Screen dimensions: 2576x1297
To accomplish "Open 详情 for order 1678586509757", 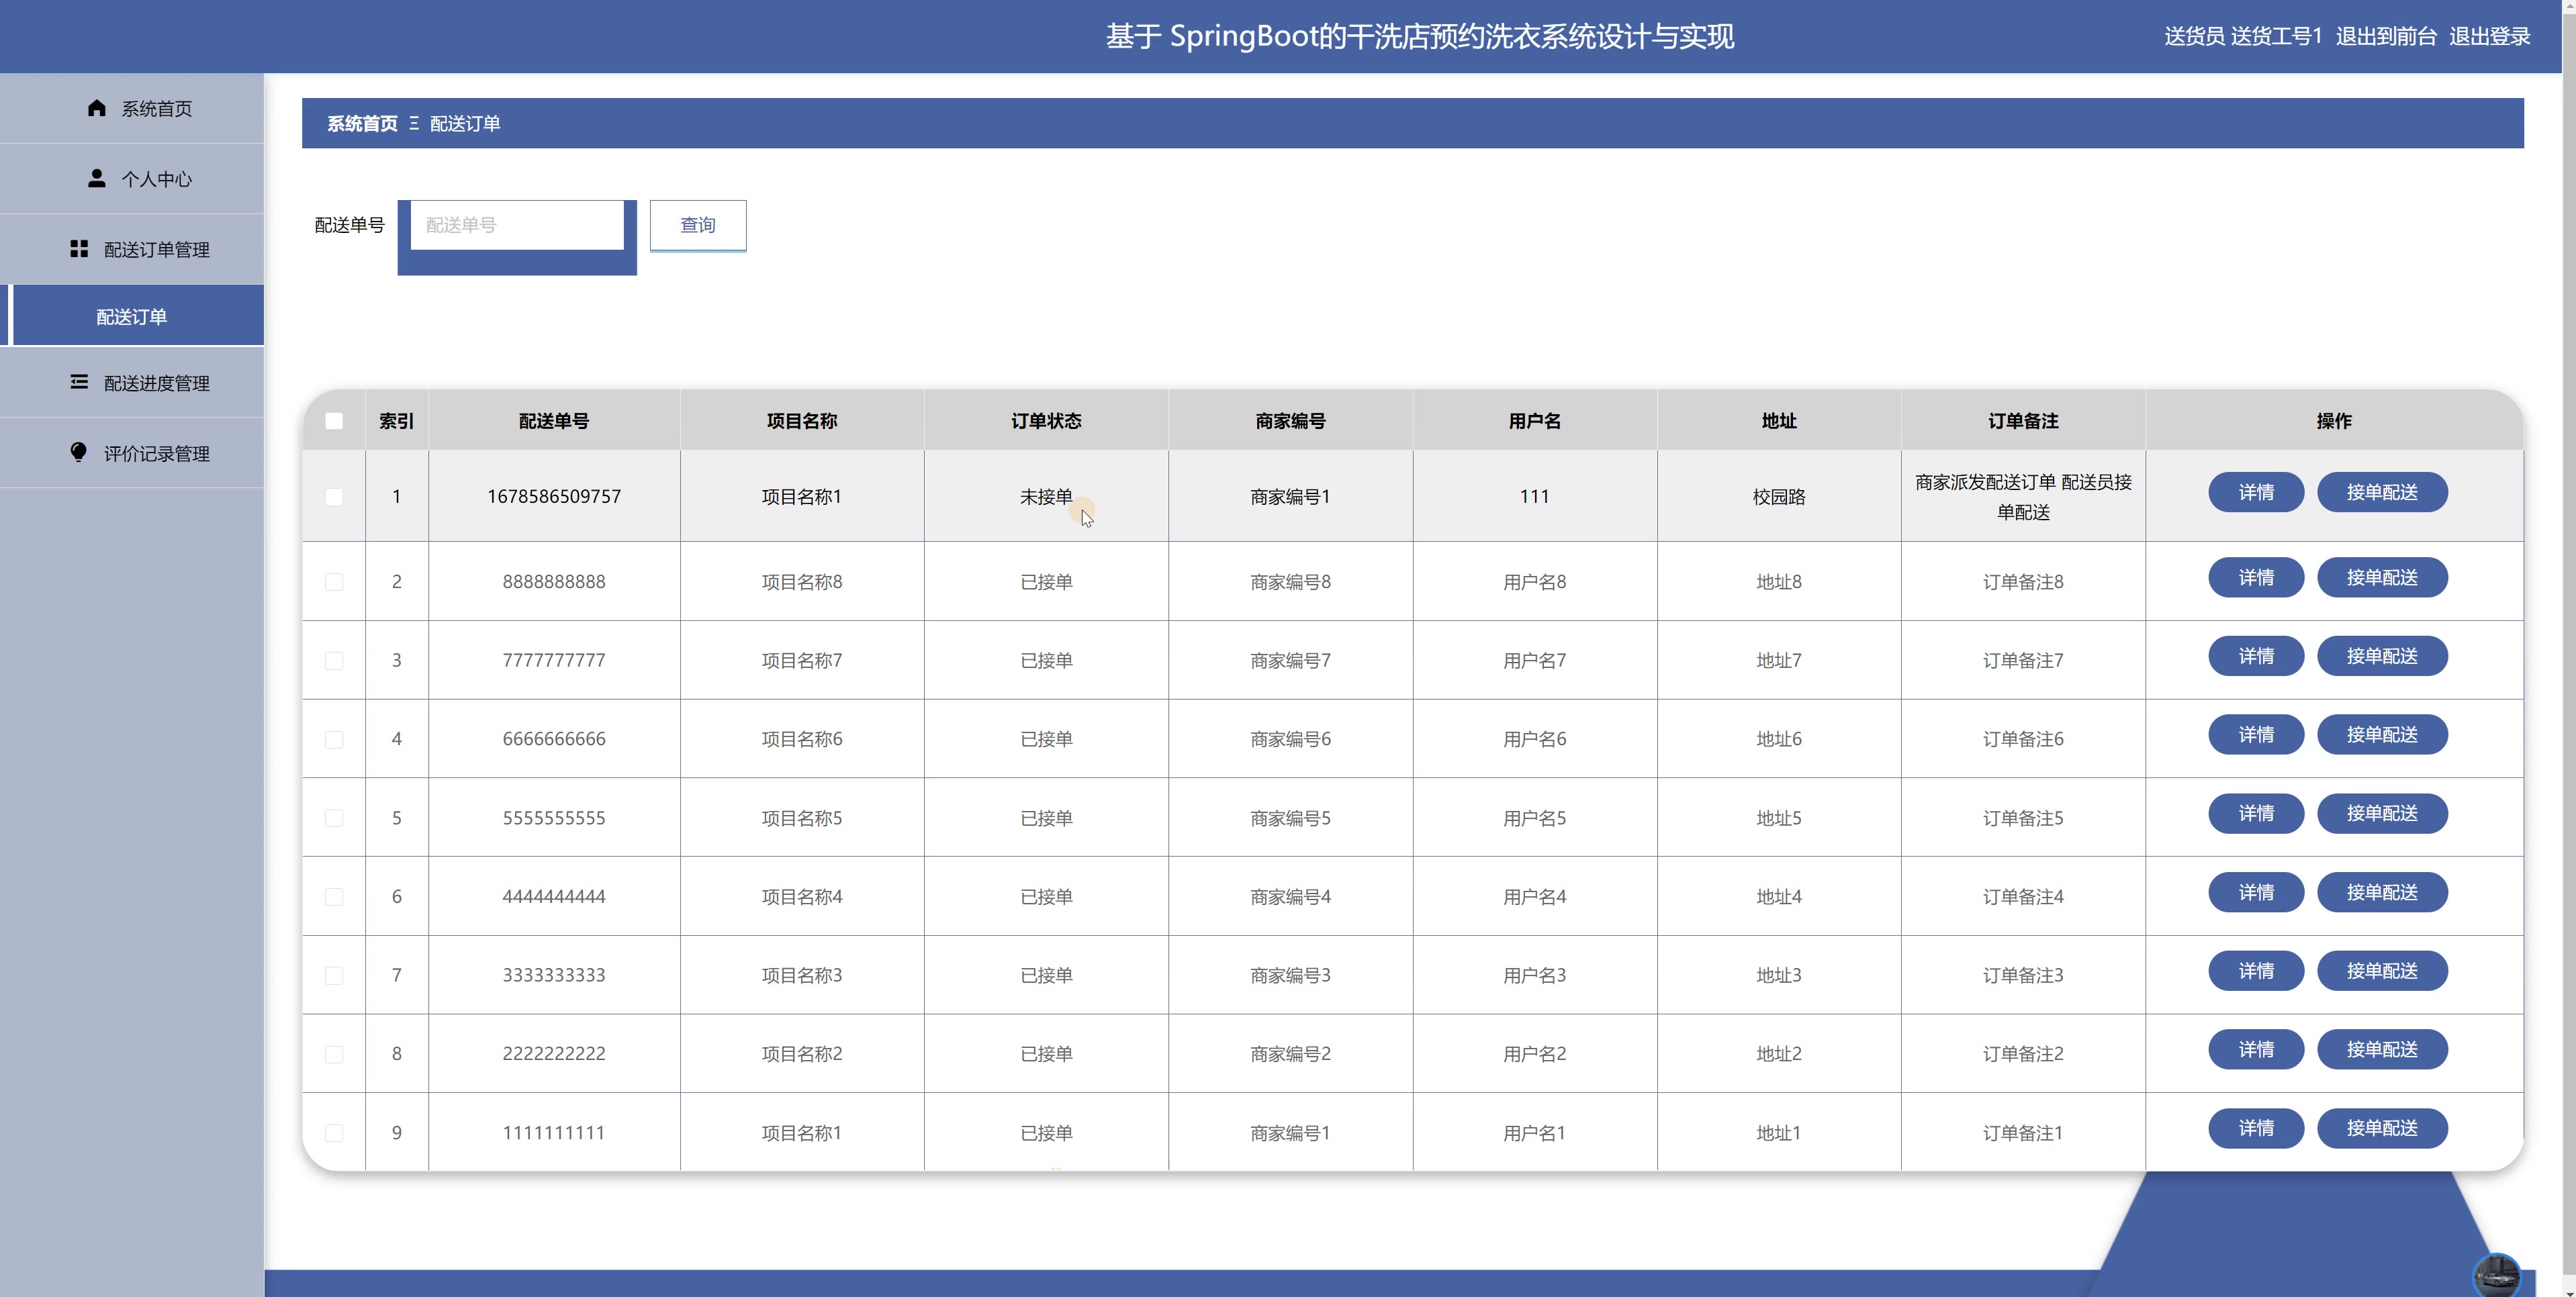I will [2256, 492].
